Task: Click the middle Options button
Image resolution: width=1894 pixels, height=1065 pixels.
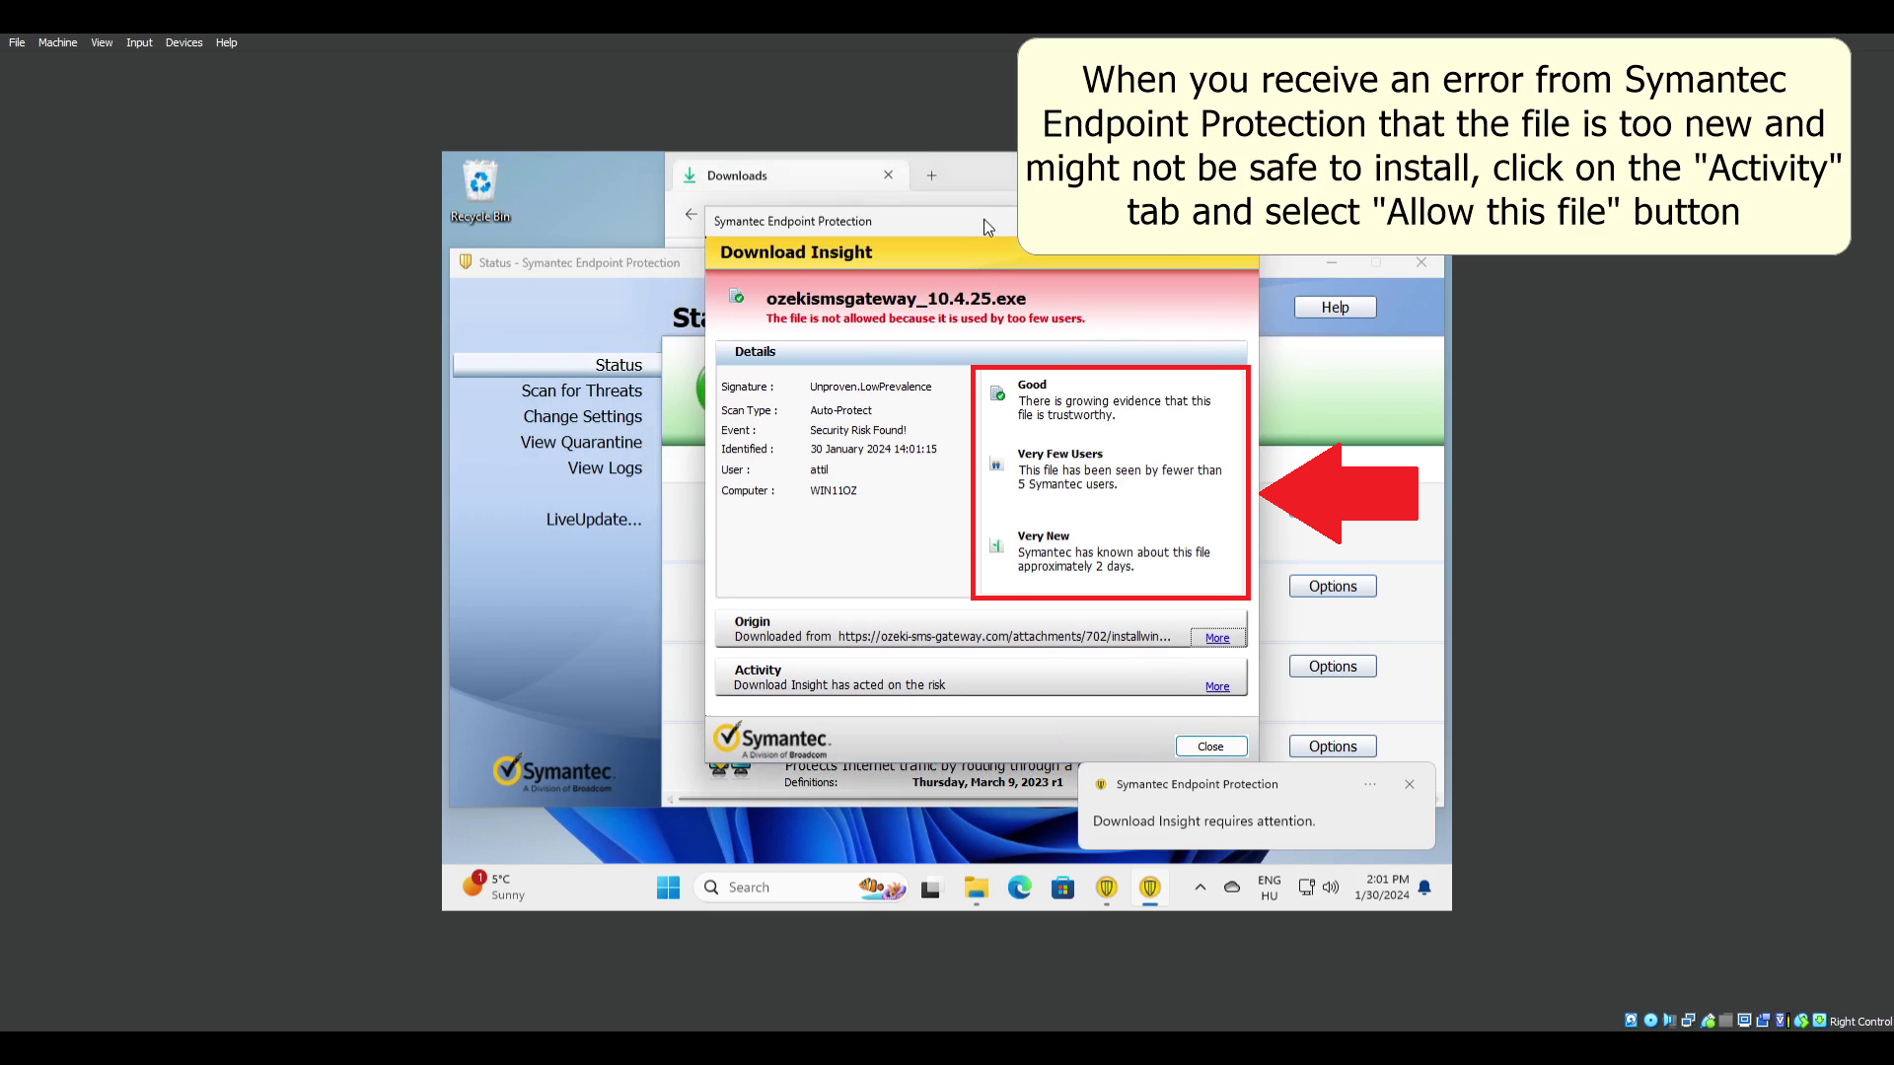Action: point(1333,667)
